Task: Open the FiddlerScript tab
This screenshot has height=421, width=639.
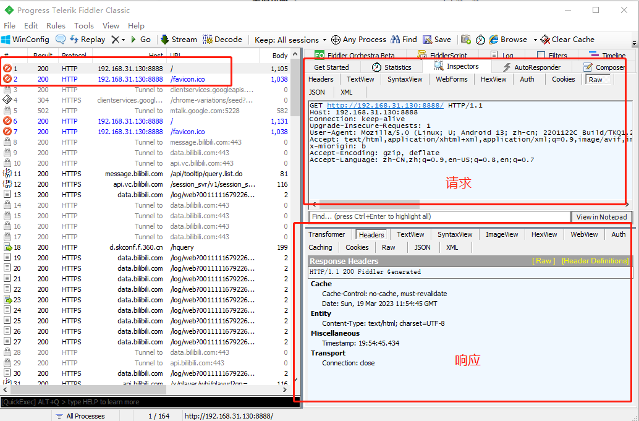Action: [442, 55]
